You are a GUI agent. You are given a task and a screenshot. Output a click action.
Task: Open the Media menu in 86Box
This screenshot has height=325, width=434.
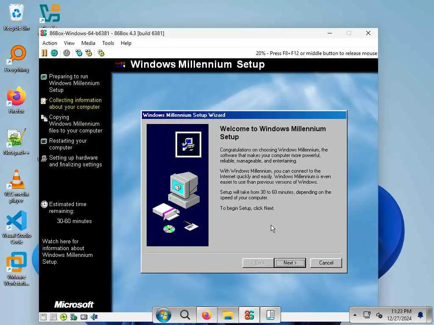pos(88,43)
